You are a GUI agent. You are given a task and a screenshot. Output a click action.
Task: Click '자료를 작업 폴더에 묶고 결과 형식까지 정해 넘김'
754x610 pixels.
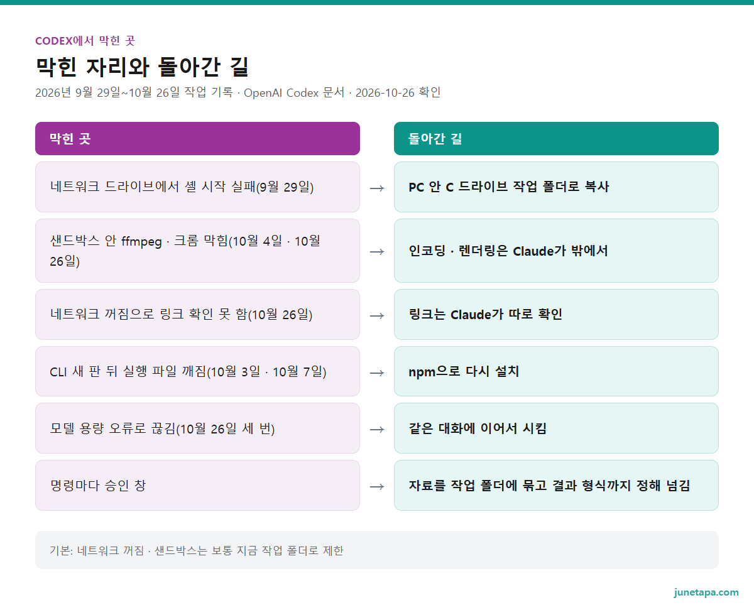[x=556, y=486]
